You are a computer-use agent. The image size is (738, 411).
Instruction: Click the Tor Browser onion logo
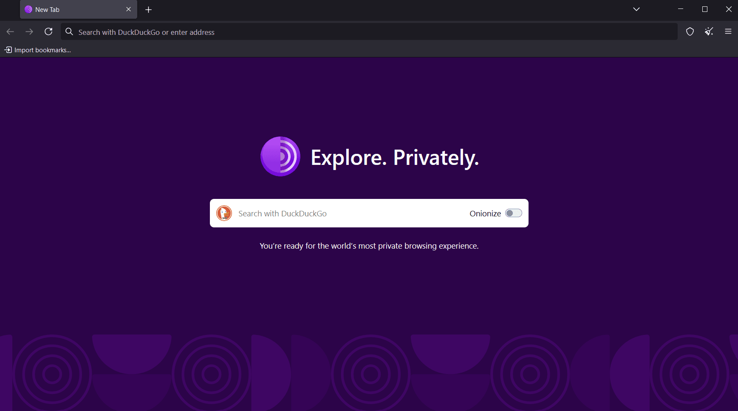click(x=280, y=156)
